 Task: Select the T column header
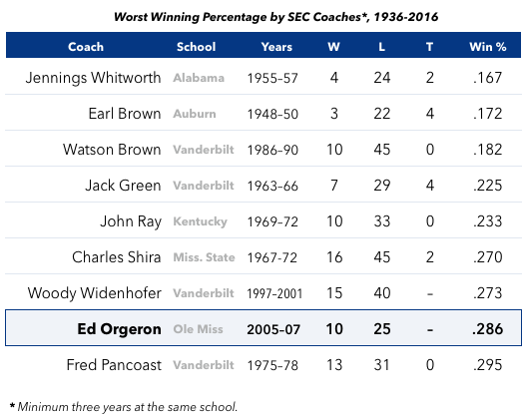[430, 47]
